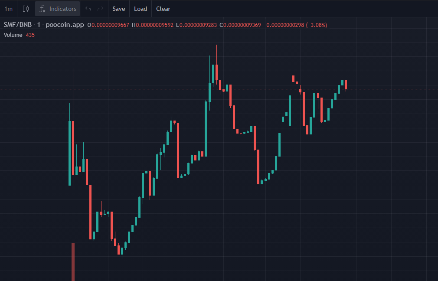Click the -3.08% change value
The image size is (438, 281).
coord(317,25)
